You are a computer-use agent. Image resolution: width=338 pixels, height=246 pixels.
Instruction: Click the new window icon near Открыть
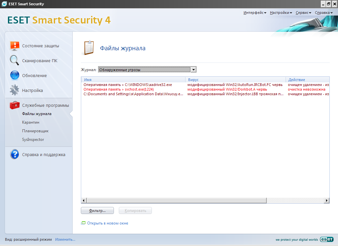pos(83,223)
